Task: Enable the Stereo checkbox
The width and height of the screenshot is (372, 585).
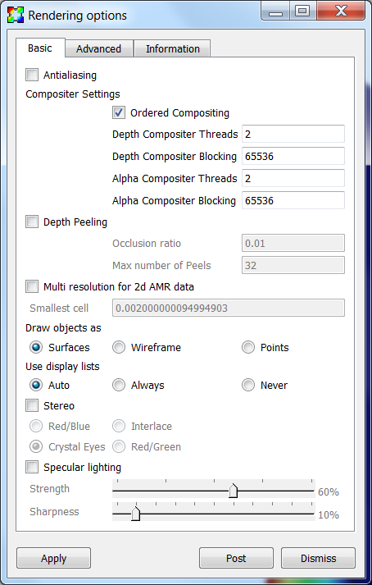Action: [x=32, y=405]
